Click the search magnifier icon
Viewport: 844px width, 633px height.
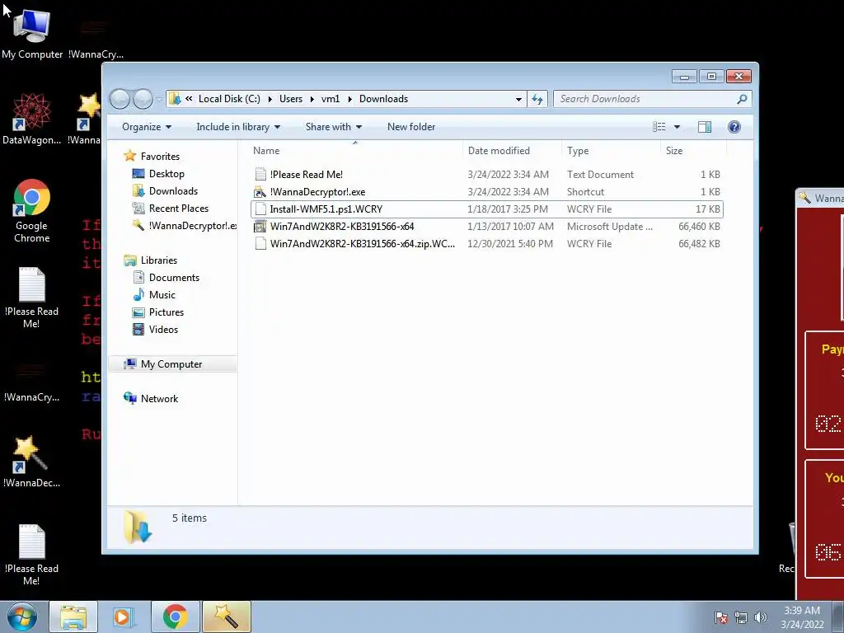pyautogui.click(x=742, y=99)
